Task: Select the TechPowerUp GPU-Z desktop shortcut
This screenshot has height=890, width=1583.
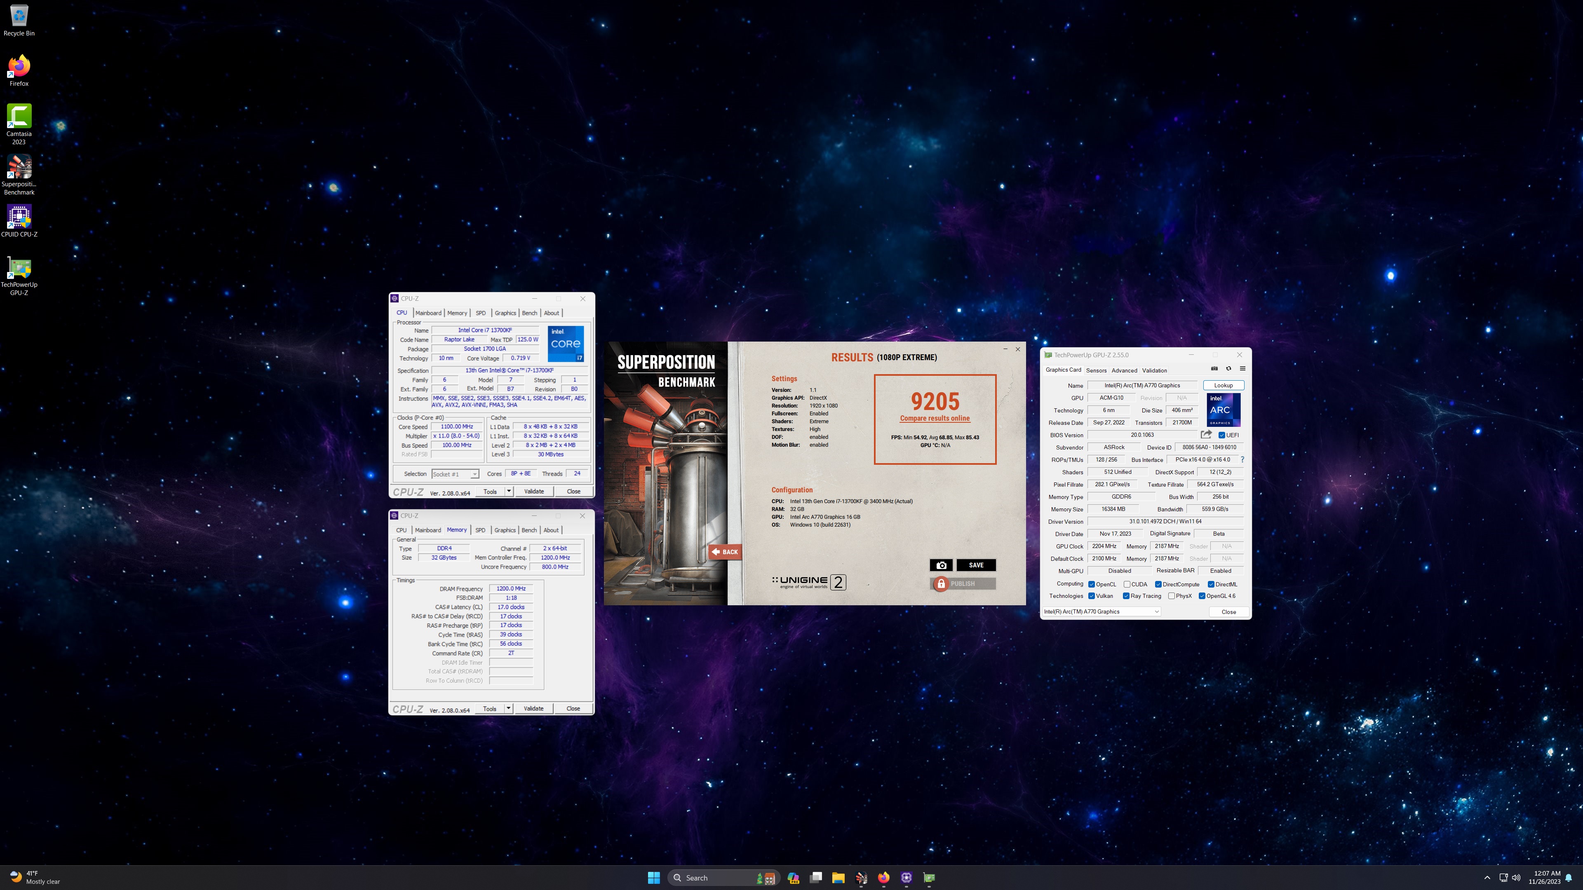Action: pyautogui.click(x=19, y=276)
